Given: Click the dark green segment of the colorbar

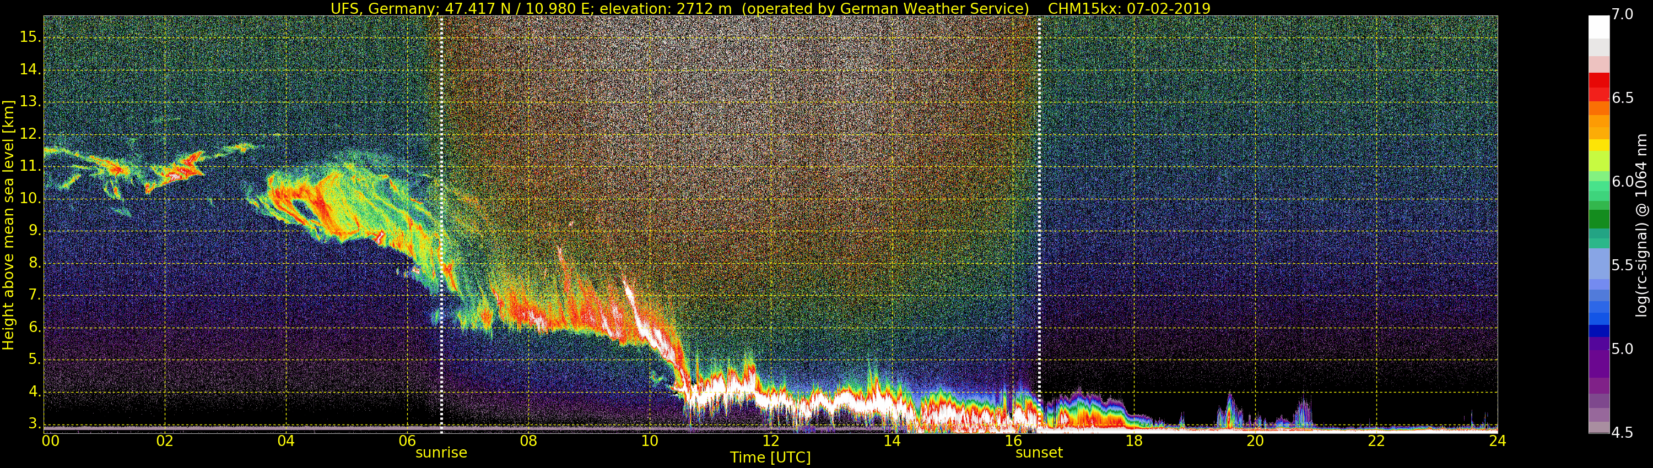Looking at the screenshot, I should tap(1598, 219).
